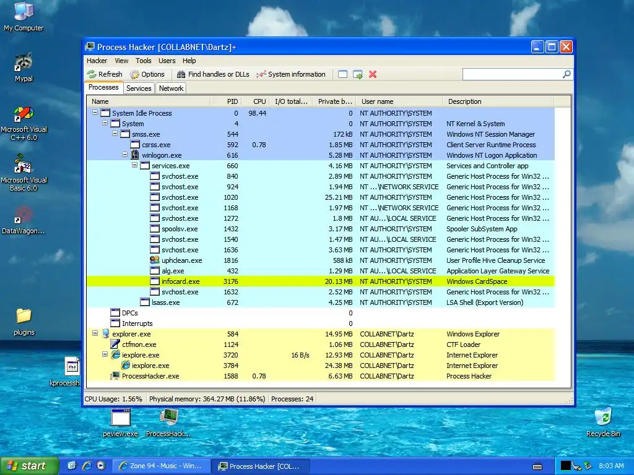Click the iexplore.exe icon with PID 3784

(125, 365)
